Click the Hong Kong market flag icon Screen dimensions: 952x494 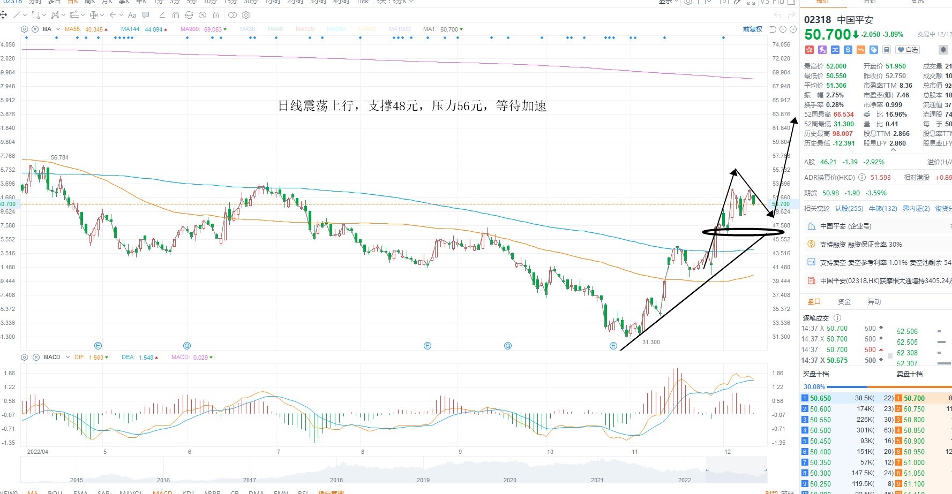coord(809,50)
